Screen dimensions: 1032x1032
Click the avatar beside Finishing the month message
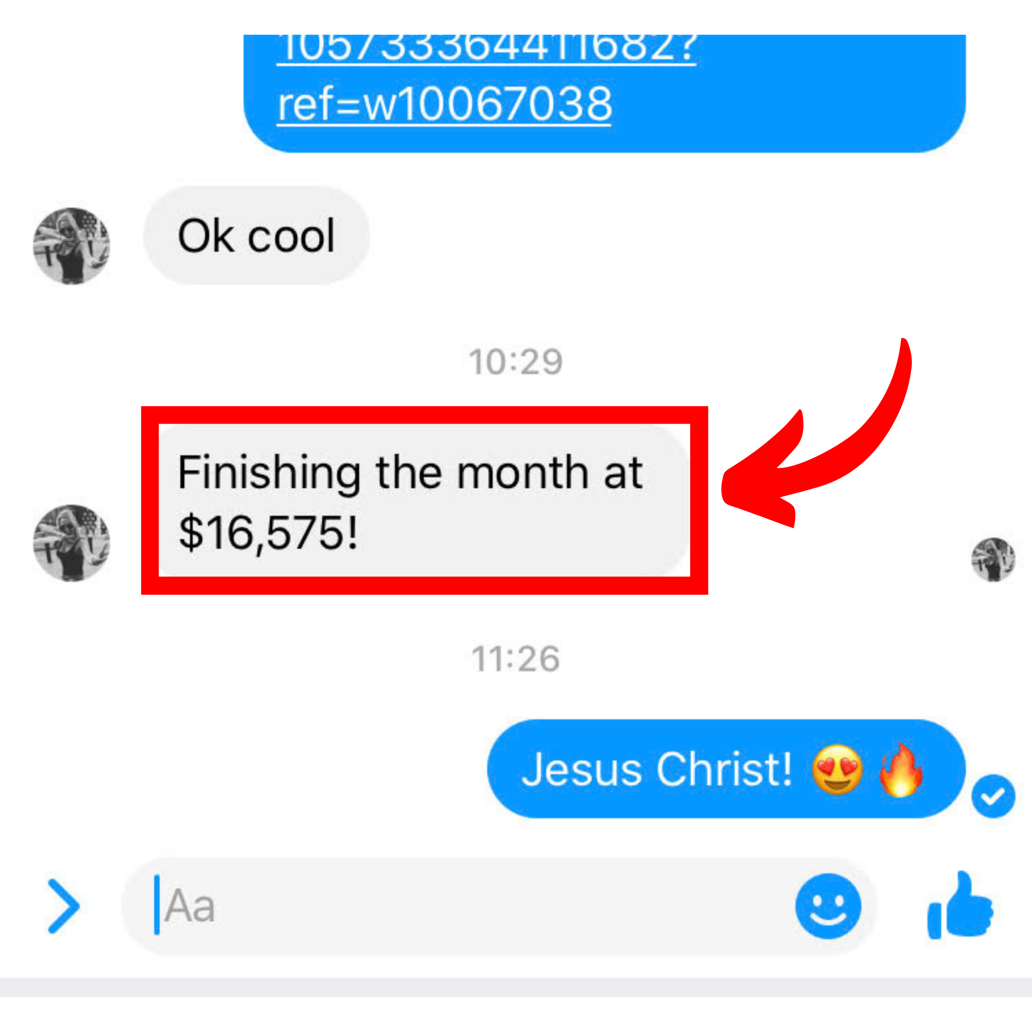(72, 543)
